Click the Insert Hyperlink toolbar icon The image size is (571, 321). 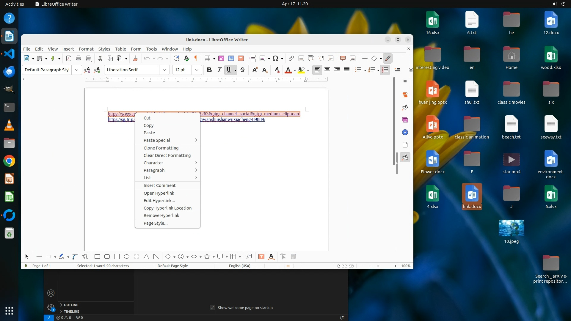[291, 58]
